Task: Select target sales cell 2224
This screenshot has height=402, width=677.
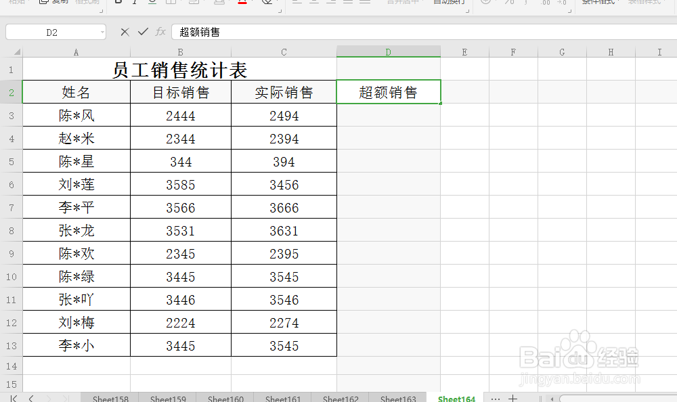Action: click(181, 323)
